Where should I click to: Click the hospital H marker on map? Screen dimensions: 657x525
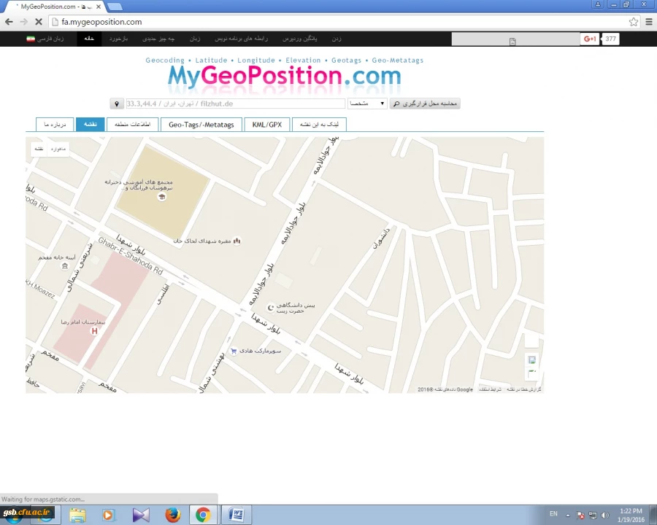click(93, 331)
